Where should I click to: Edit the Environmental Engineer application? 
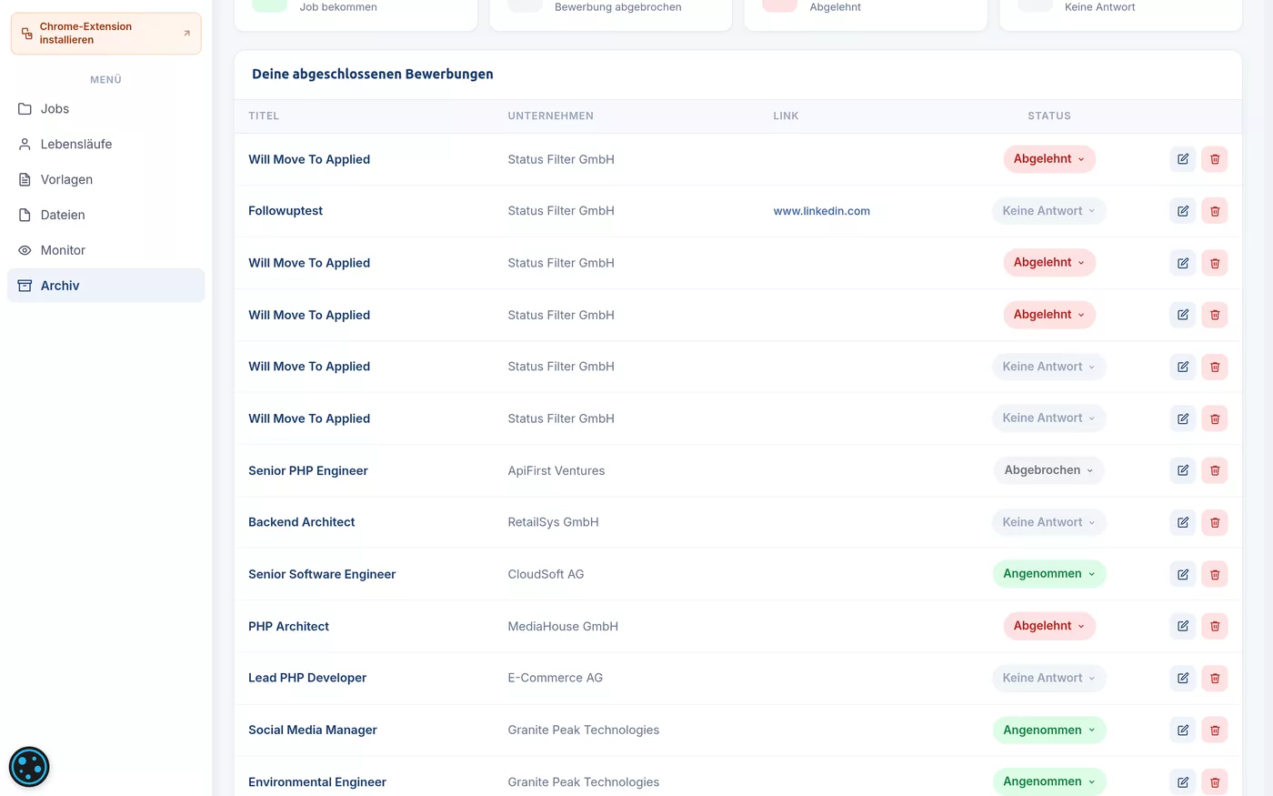coord(1182,781)
